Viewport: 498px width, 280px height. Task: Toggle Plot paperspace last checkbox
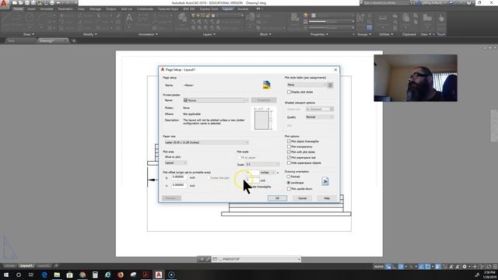289,157
